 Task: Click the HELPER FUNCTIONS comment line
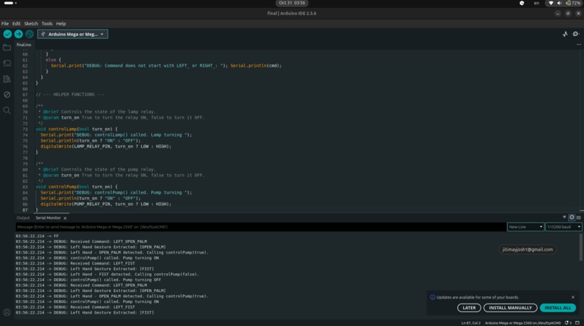tap(70, 95)
